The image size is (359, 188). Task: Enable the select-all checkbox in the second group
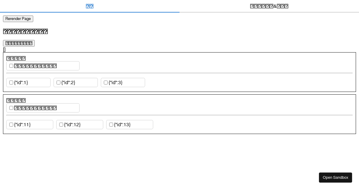coord(11,108)
